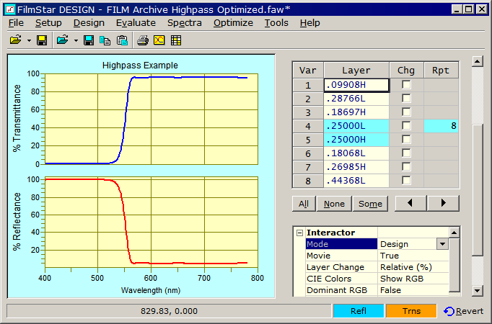Open the File menu
The height and width of the screenshot is (324, 492).
[16, 23]
